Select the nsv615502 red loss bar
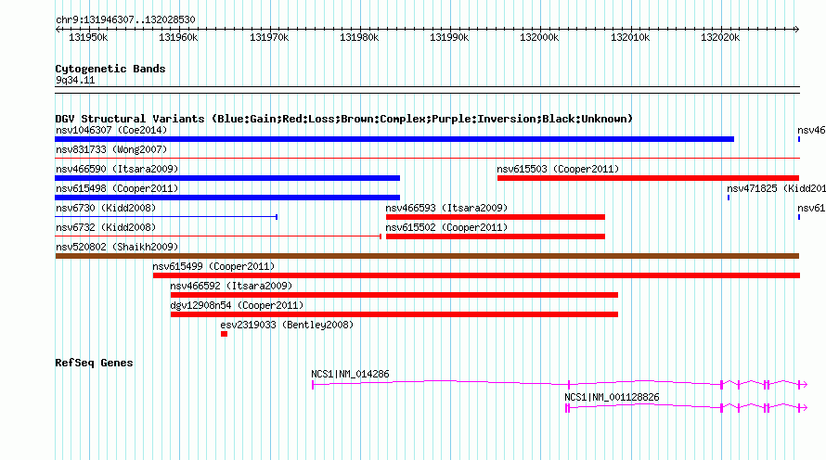 [x=496, y=236]
